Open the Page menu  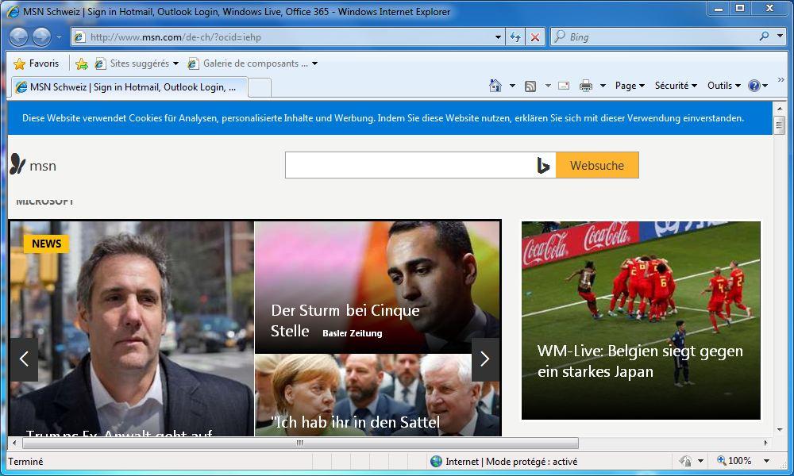pos(630,86)
